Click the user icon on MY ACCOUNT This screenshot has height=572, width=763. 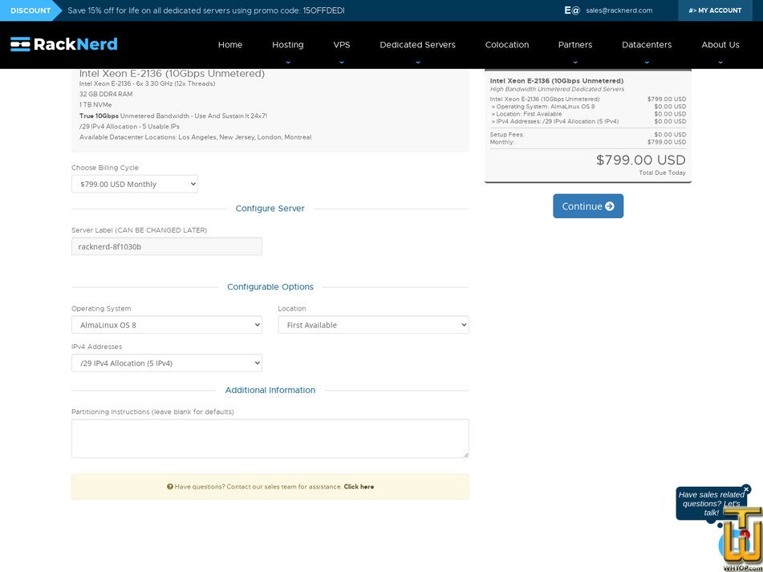[x=692, y=10]
